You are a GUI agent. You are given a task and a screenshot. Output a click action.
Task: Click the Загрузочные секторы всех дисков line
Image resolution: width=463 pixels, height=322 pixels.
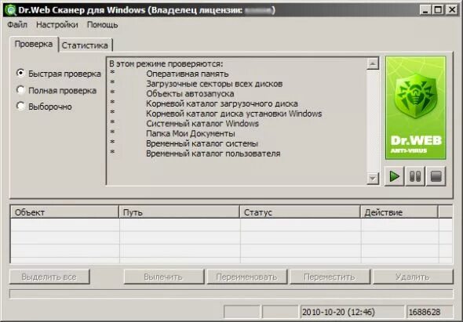[x=214, y=84]
